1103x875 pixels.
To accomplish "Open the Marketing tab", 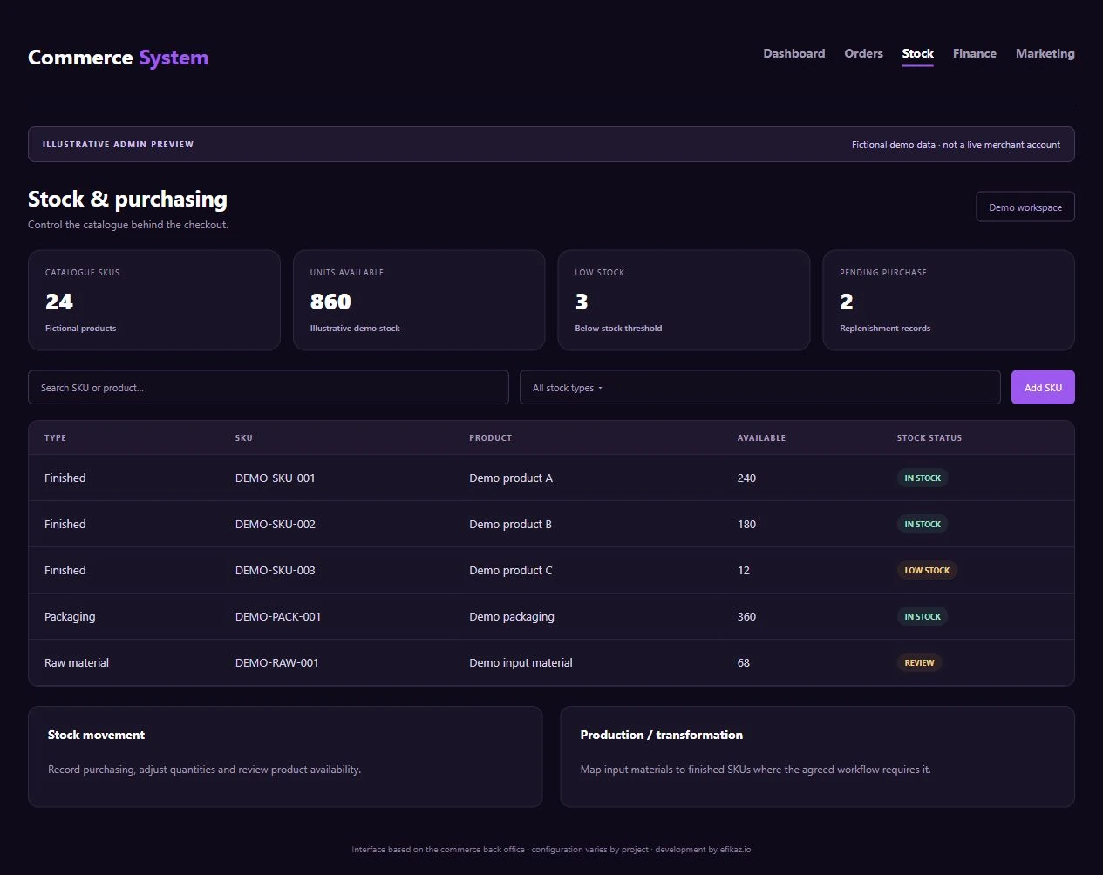I will [x=1045, y=53].
